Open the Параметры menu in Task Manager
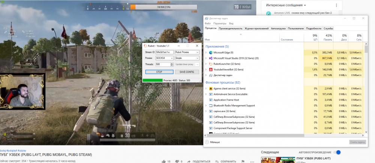The height and width of the screenshot is (163, 375). [219, 24]
